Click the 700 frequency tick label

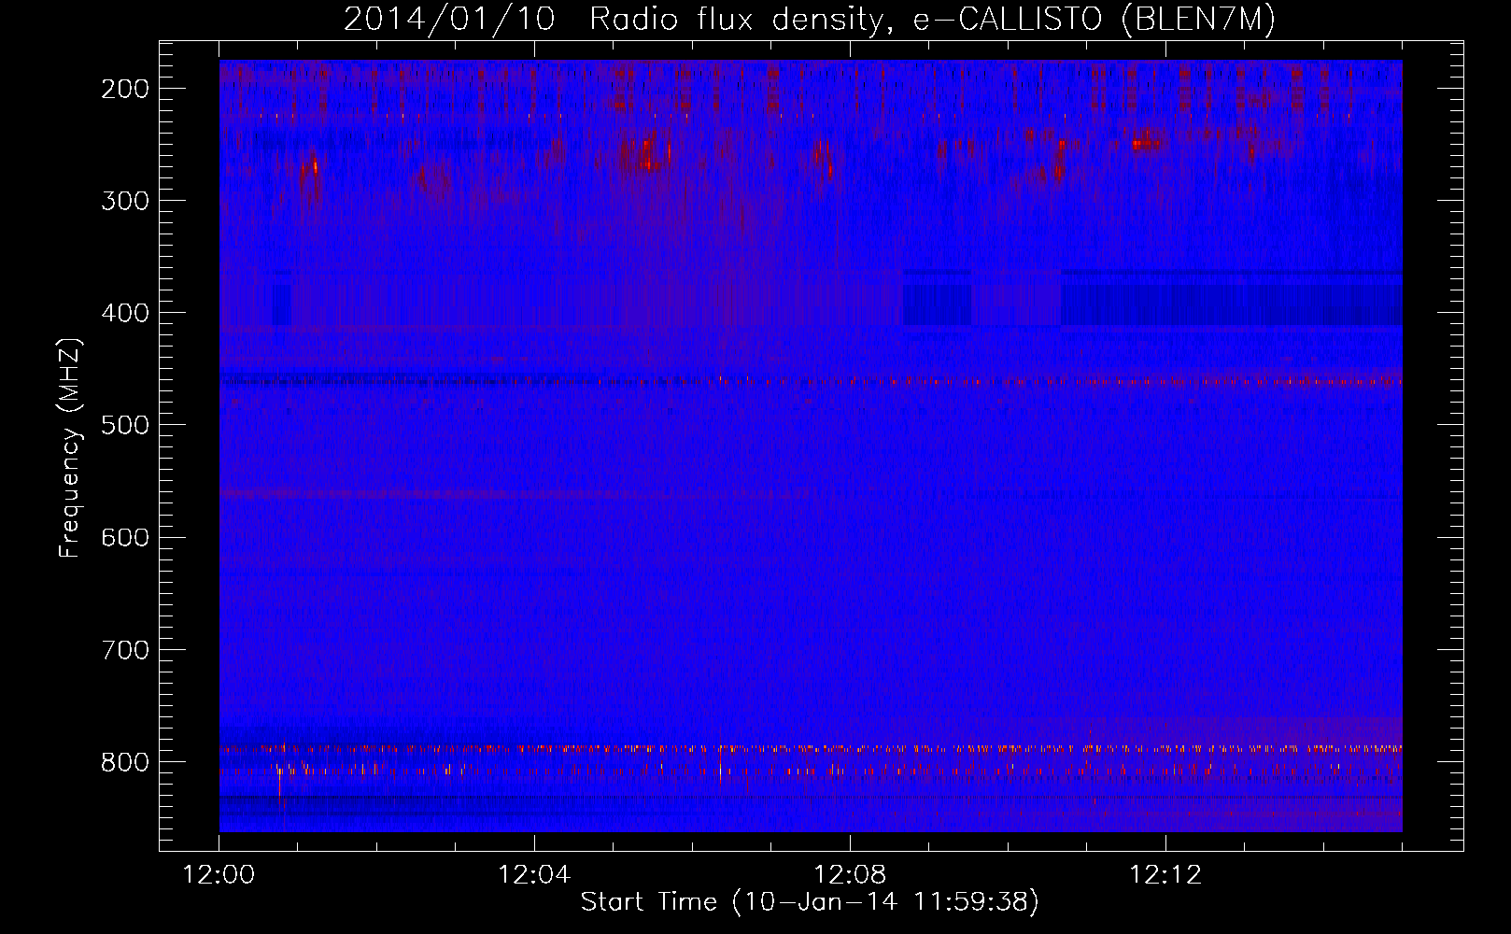125,649
